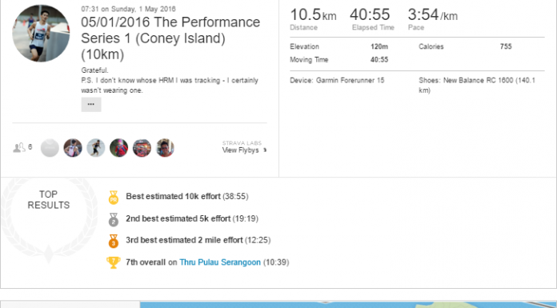Click the gold PR medal icon
The width and height of the screenshot is (557, 308).
114,198
